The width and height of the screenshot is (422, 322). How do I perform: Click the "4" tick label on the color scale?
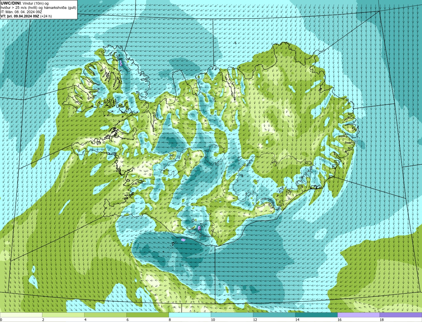coord(85,320)
